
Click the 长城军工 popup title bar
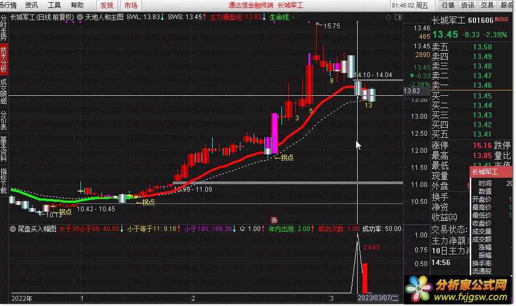point(491,171)
